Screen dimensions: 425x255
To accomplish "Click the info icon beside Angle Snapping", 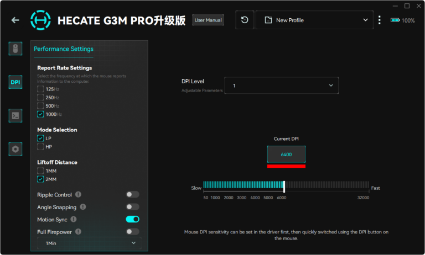I will click(x=82, y=207).
